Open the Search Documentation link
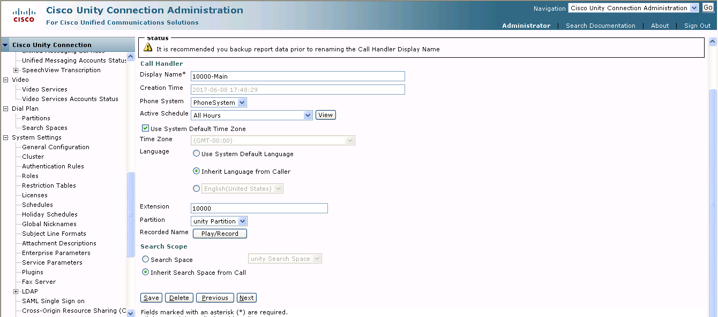Screen dimensions: 718x317 coord(600,26)
